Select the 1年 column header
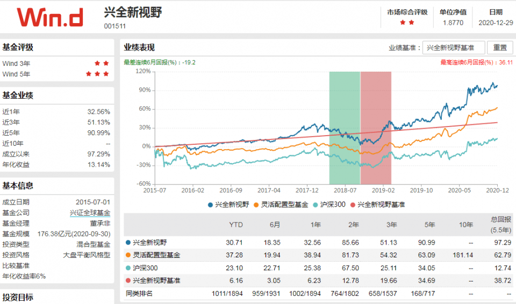This screenshot has width=516, height=304. click(316, 225)
